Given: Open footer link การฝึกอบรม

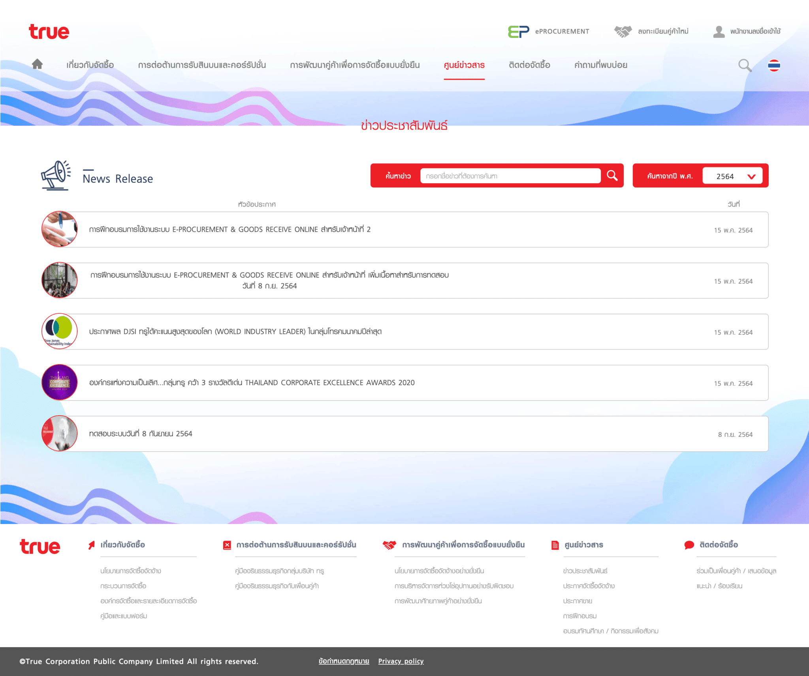Looking at the screenshot, I should 580,616.
